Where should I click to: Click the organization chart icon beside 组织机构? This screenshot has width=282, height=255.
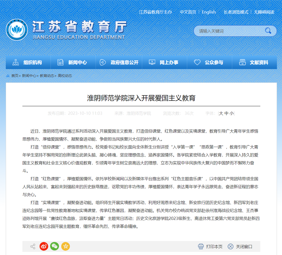click(16, 62)
